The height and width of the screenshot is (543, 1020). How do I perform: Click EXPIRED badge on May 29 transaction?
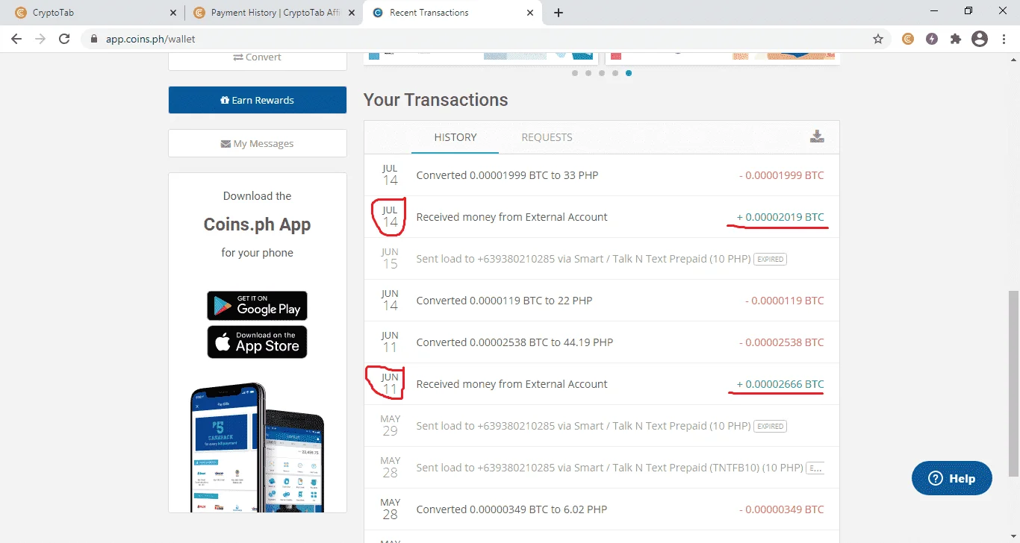[x=770, y=427]
